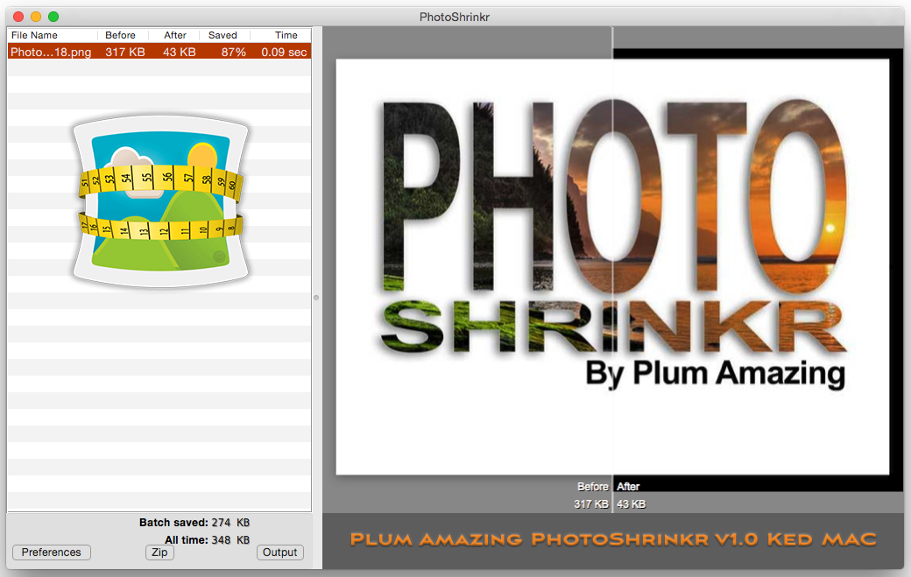This screenshot has height=577, width=911.
Task: Click the Batch saved 274 KB text
Action: pos(194,523)
